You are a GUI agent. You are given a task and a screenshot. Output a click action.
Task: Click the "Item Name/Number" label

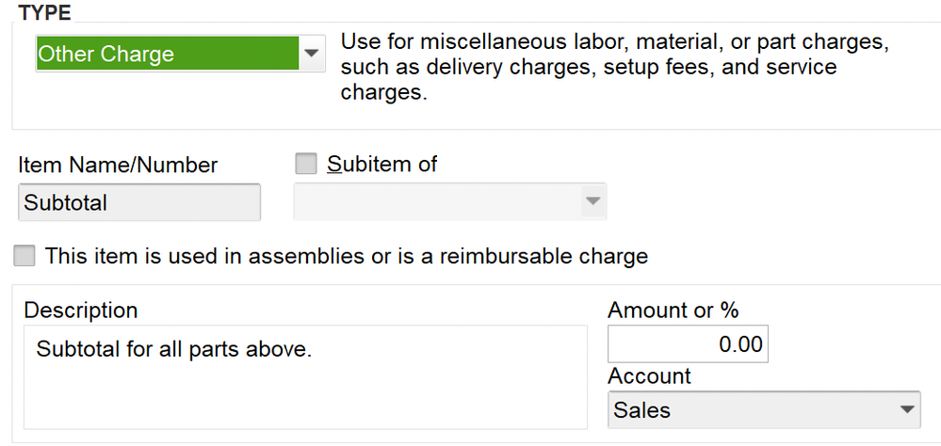tap(118, 166)
